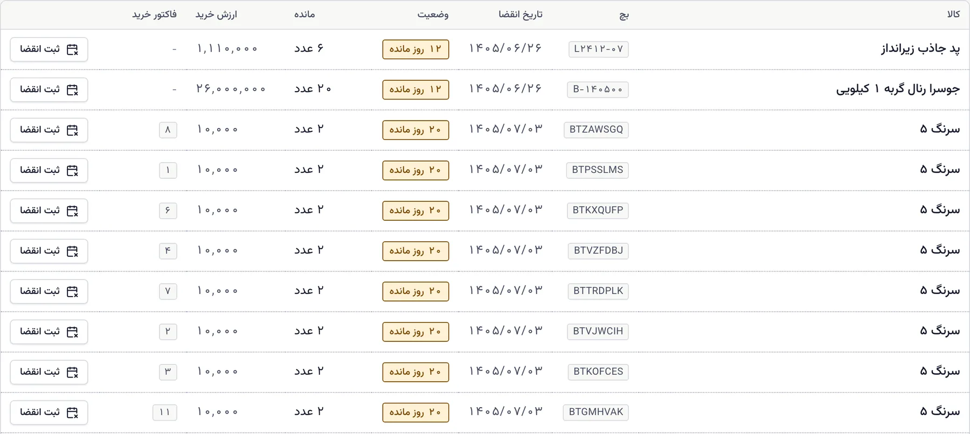Open purchase invoice 11 badge

tap(165, 412)
